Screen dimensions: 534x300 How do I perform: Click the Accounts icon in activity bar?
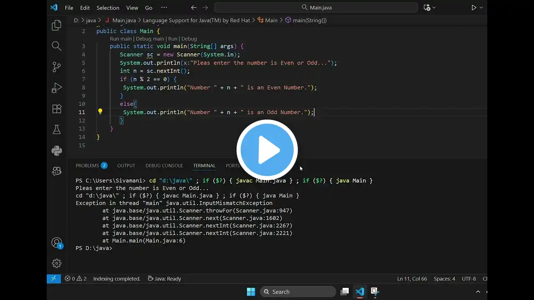pos(57,243)
